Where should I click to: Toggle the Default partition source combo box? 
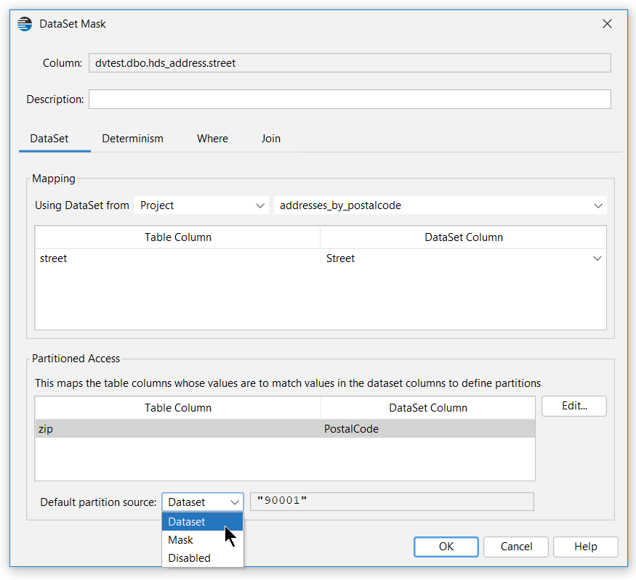pyautogui.click(x=203, y=502)
